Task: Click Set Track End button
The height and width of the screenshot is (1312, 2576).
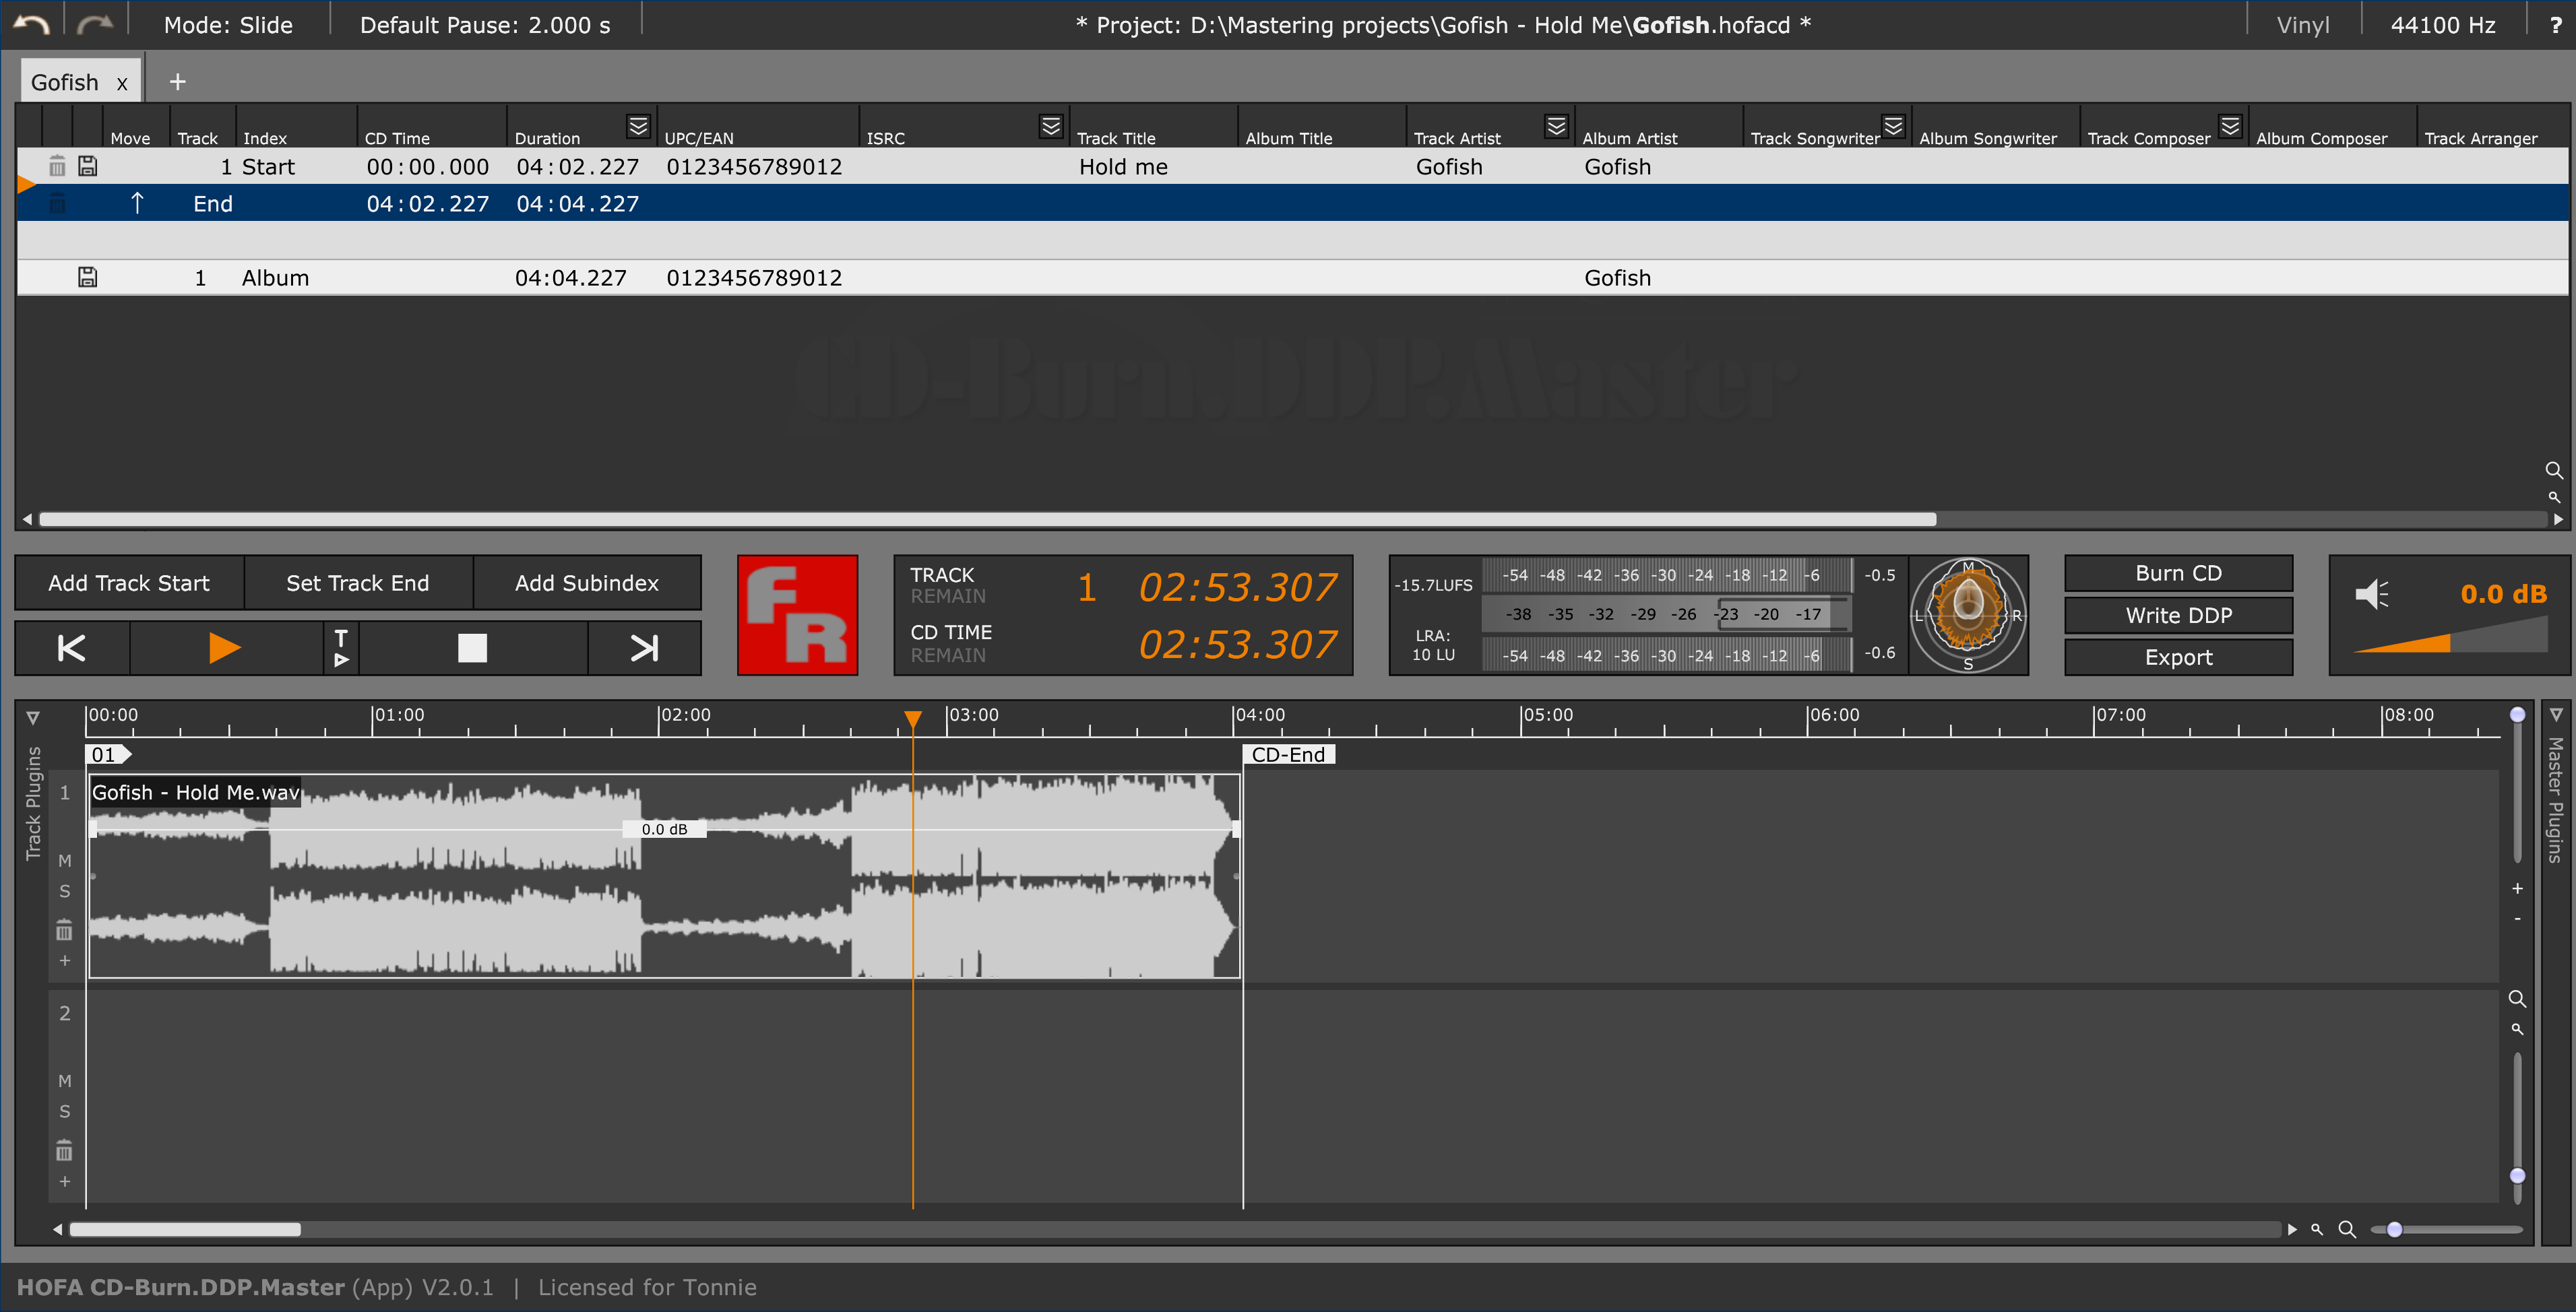Action: coord(357,583)
